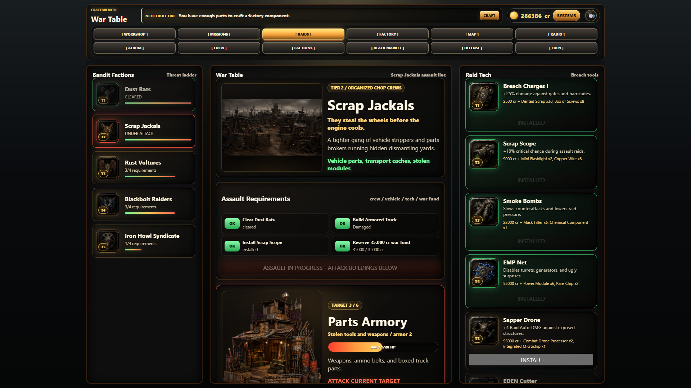Open the Eden tab

(556, 48)
